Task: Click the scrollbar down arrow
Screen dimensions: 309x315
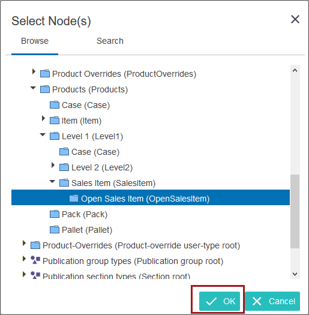Action: (295, 274)
